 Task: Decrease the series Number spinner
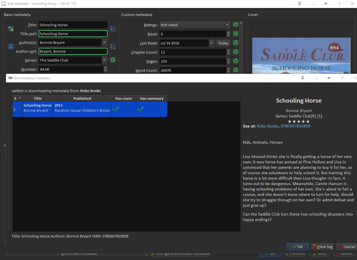click(105, 71)
